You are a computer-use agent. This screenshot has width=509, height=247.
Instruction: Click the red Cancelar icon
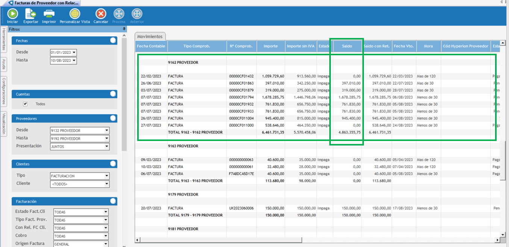(x=101, y=14)
